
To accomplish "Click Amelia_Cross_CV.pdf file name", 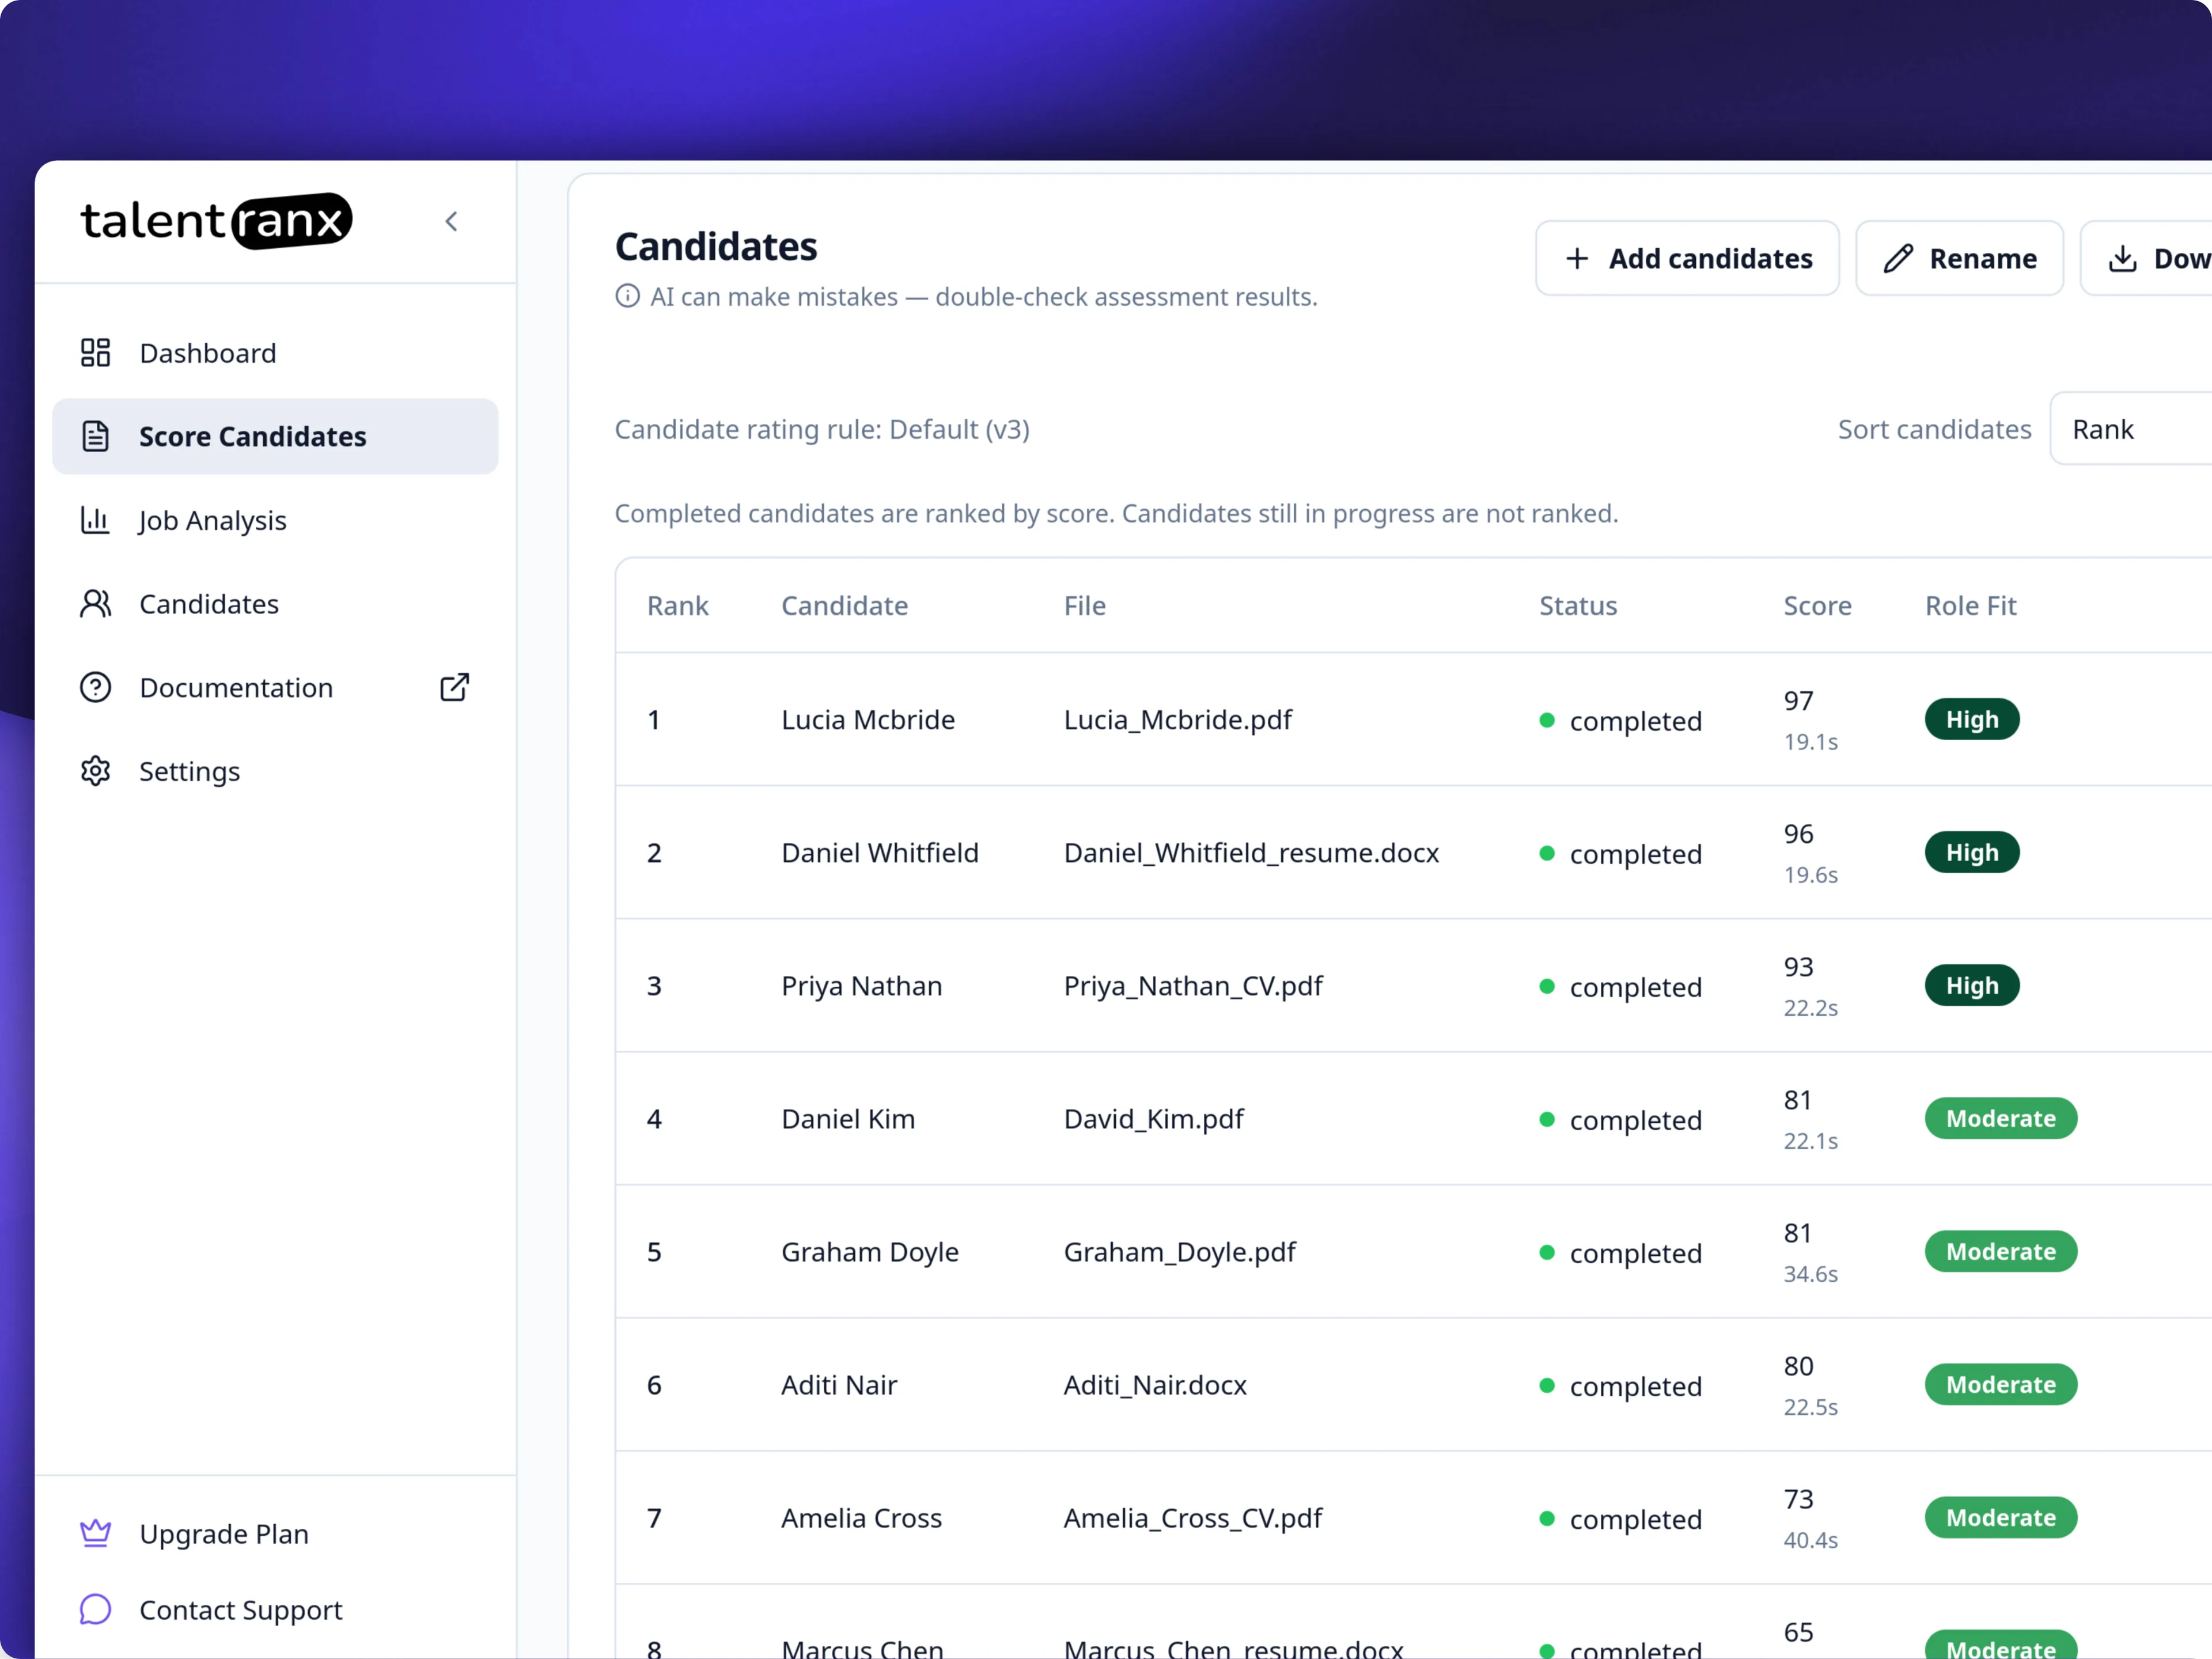I will [1192, 1517].
